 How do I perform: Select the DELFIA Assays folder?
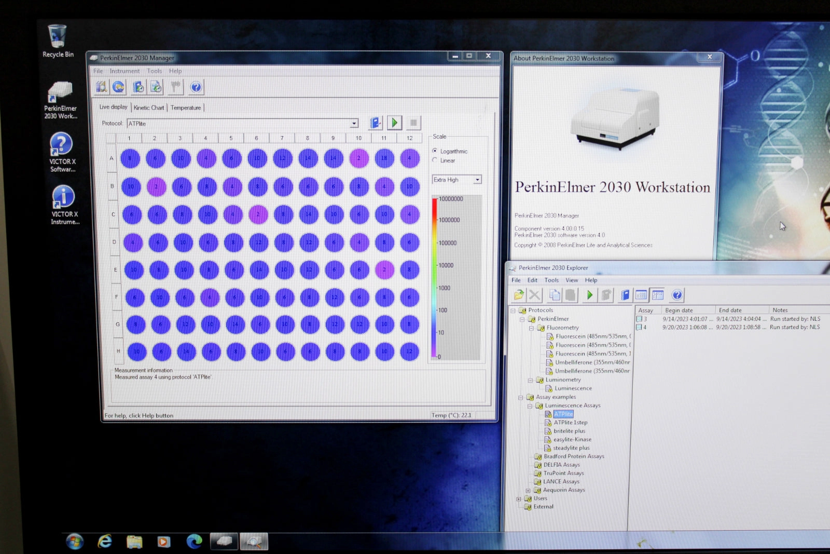pyautogui.click(x=561, y=465)
